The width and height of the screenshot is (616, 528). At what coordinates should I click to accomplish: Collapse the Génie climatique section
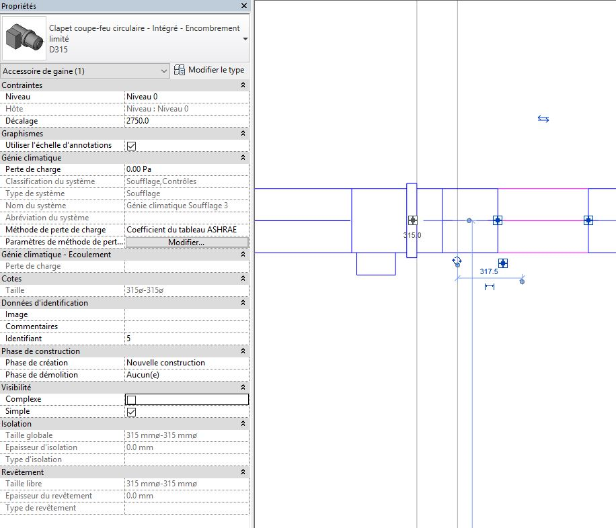243,158
